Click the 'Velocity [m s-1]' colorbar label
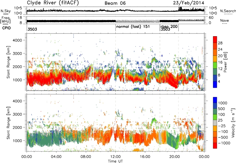 [233, 123]
